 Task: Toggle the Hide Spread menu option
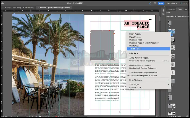(136, 49)
